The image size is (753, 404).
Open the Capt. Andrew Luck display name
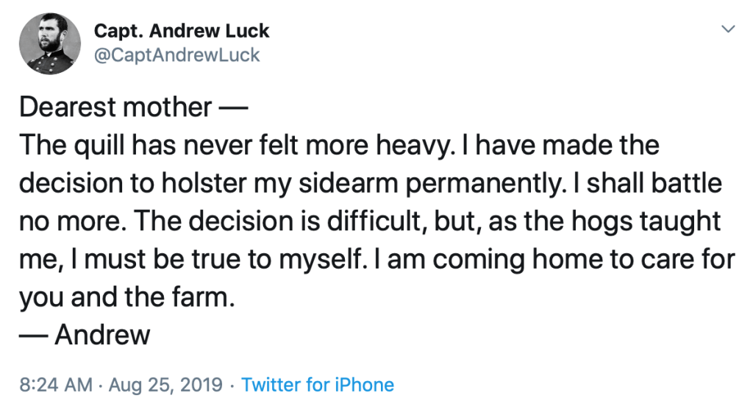[182, 32]
